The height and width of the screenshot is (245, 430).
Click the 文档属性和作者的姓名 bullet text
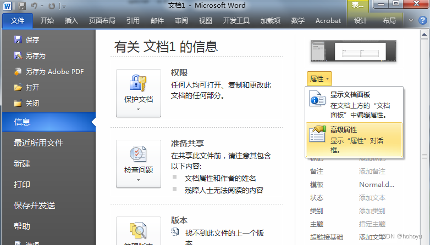[x=220, y=178]
